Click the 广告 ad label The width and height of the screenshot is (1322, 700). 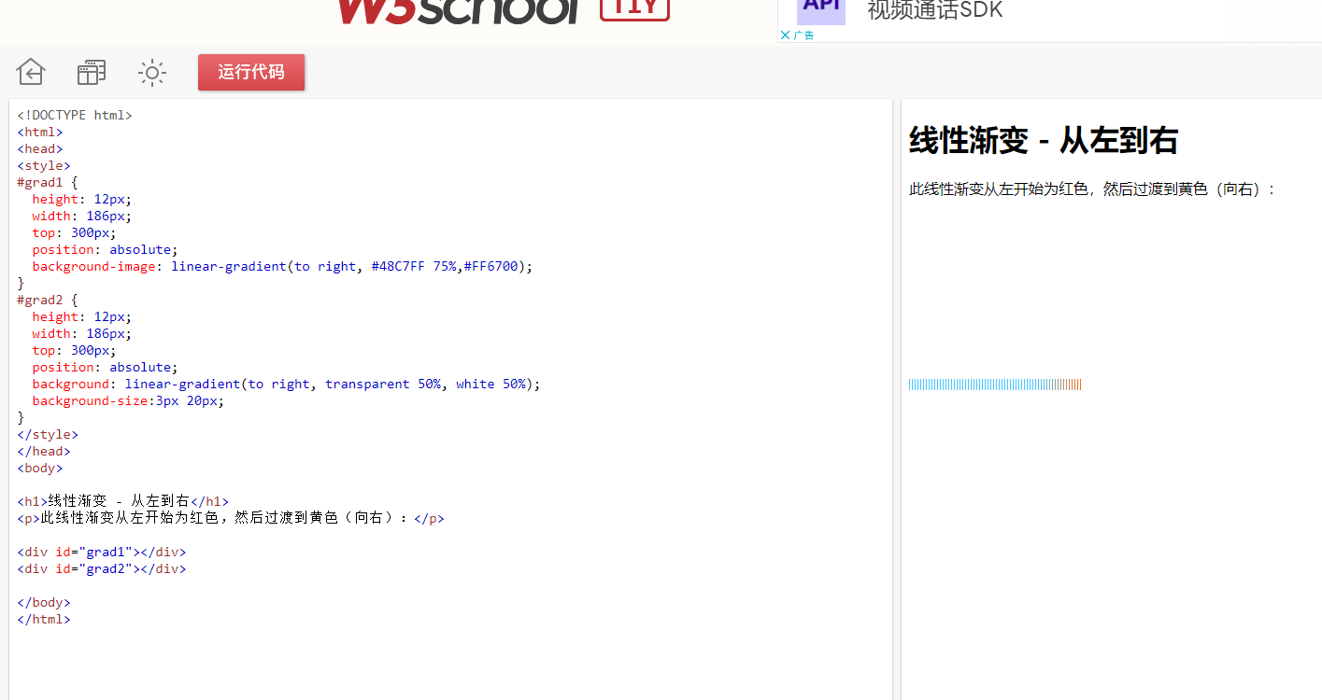coord(803,35)
